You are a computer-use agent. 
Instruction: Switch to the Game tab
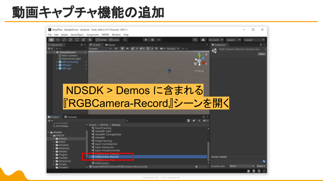tap(110, 45)
